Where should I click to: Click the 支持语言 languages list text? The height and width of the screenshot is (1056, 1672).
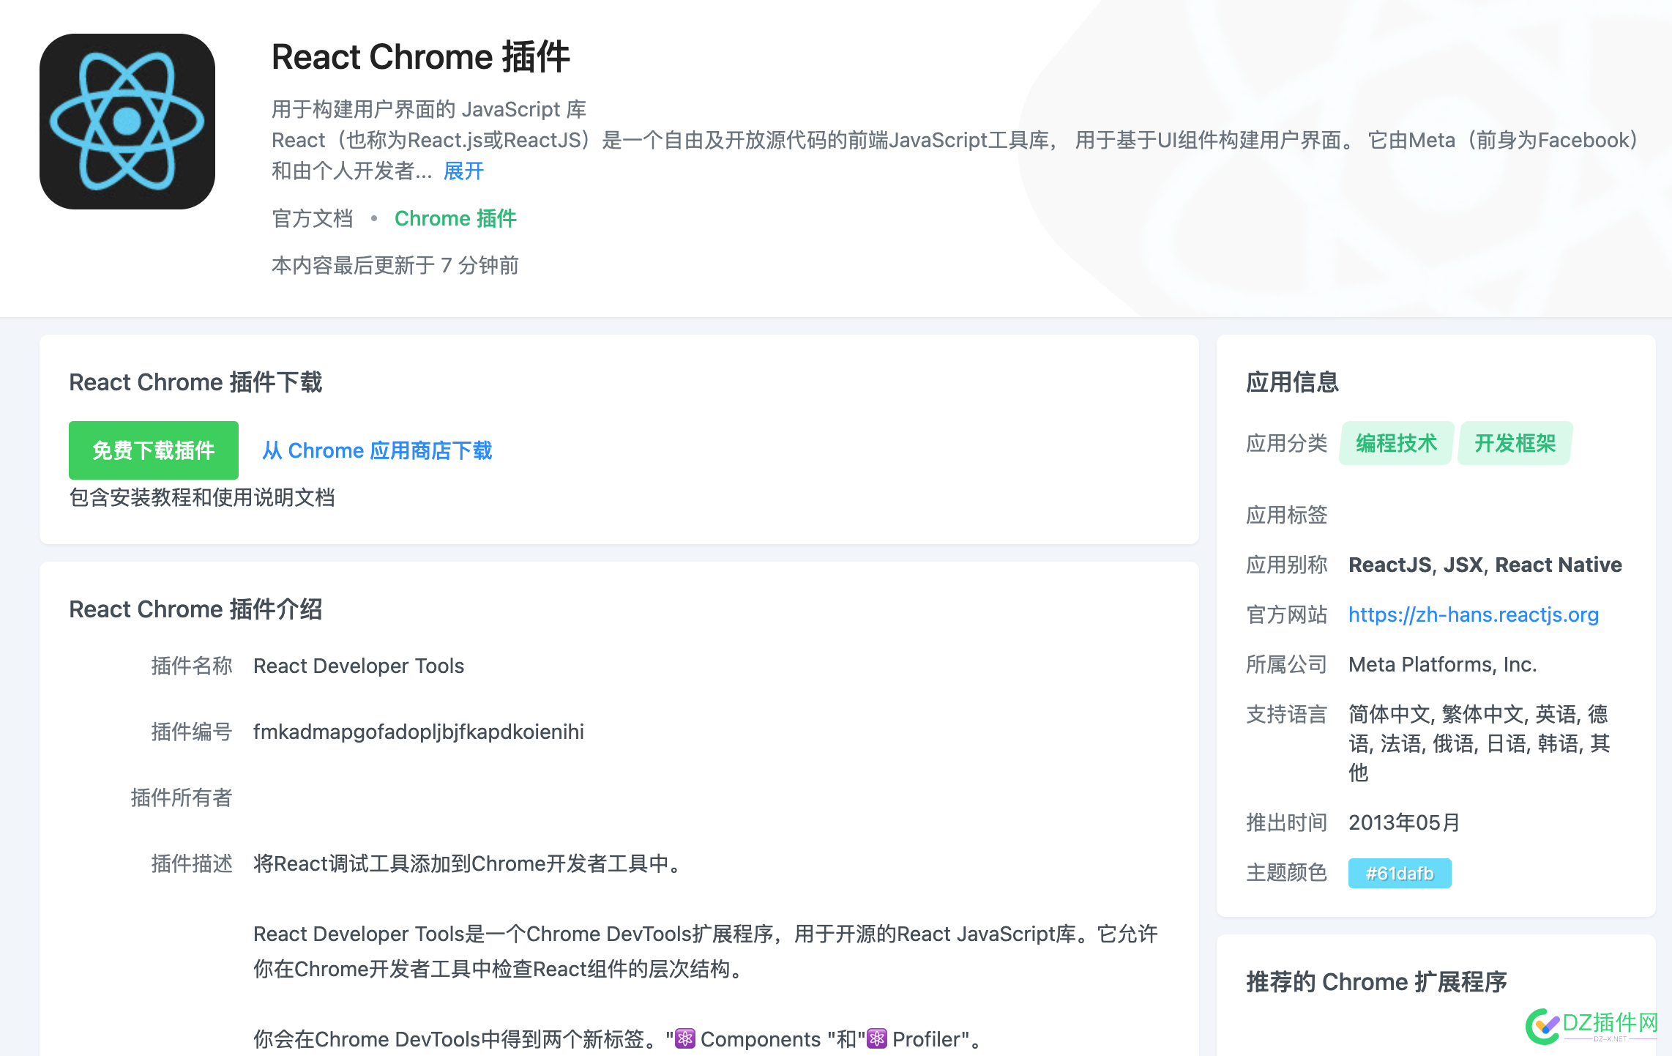tap(1479, 743)
